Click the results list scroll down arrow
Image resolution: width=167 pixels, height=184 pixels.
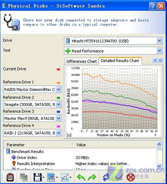click(x=159, y=166)
